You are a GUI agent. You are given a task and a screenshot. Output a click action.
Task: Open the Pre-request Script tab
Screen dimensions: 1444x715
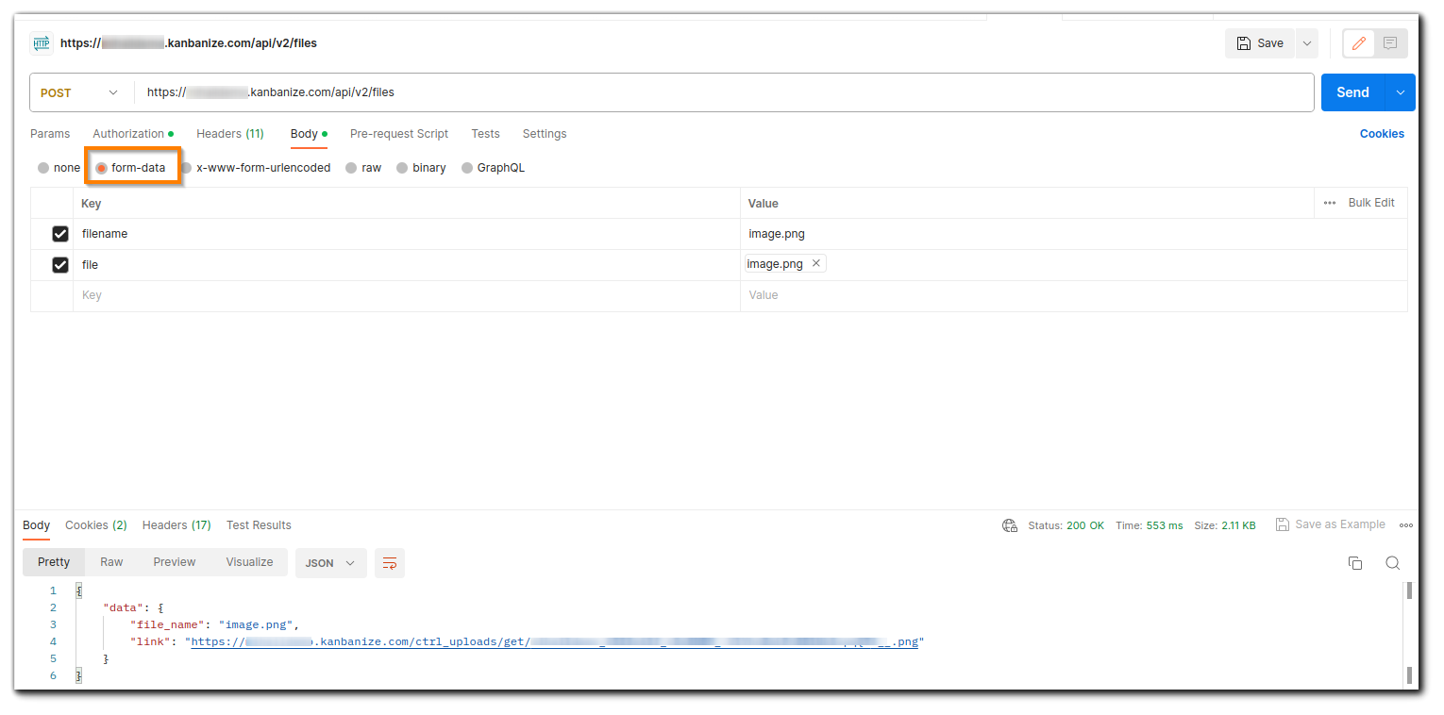click(x=399, y=134)
